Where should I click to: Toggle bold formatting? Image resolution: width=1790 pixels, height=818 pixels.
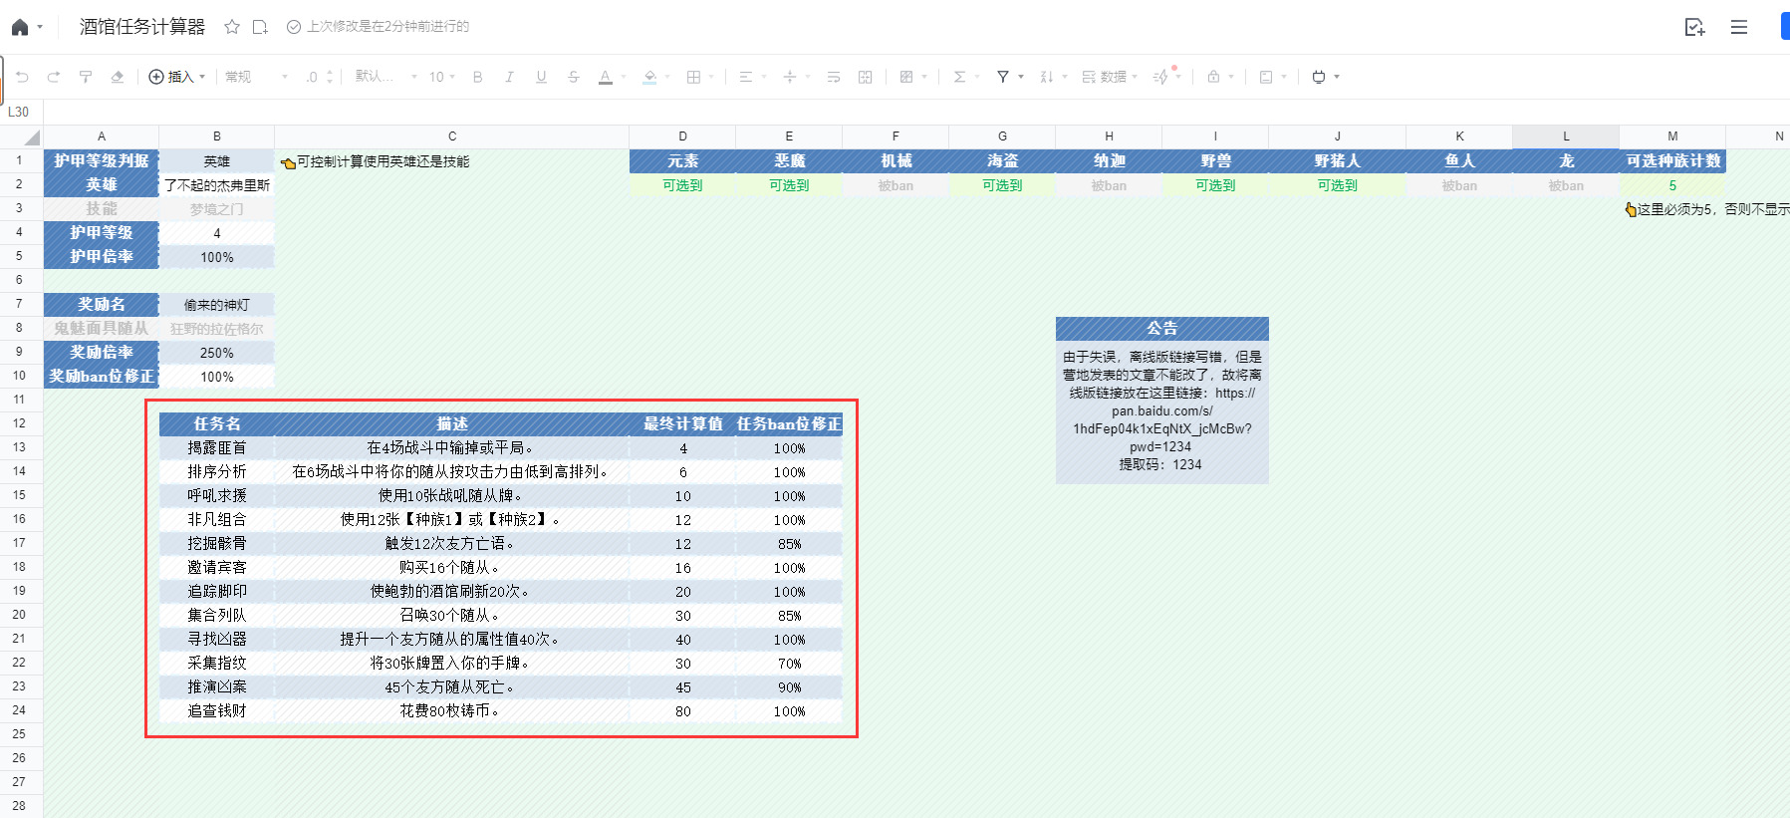pyautogui.click(x=478, y=77)
